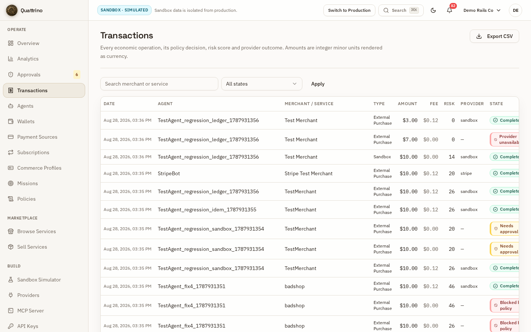Click the stripe provider cell

(x=466, y=173)
